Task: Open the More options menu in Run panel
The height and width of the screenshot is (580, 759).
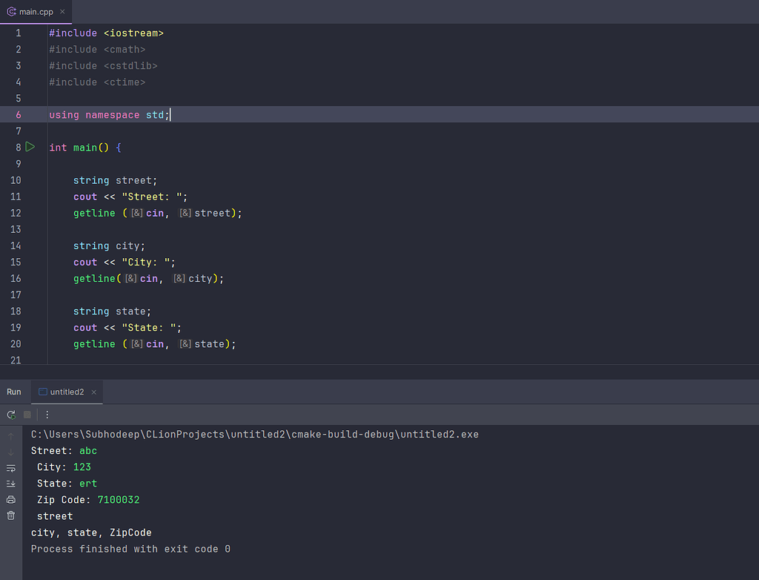Action: tap(46, 414)
